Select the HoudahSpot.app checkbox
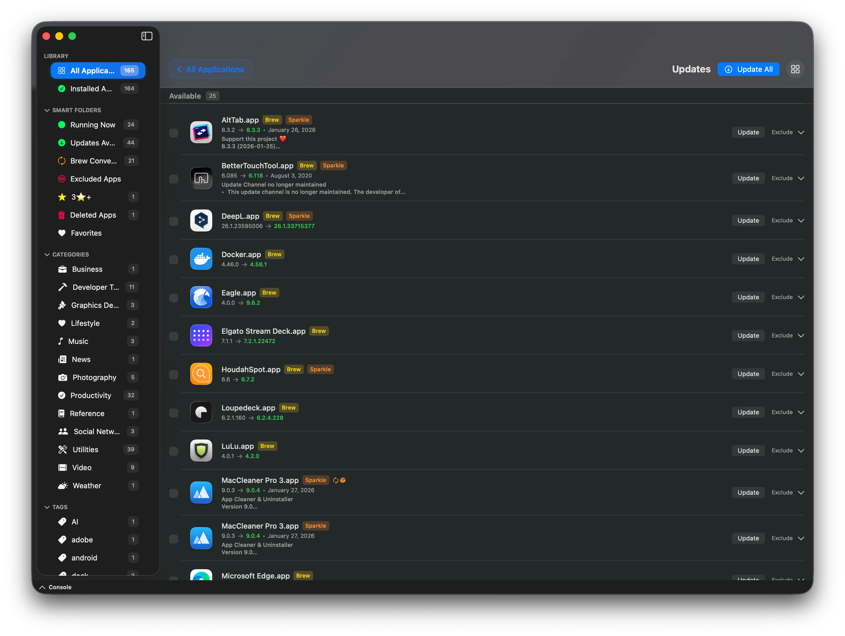The image size is (845, 636). 173,374
